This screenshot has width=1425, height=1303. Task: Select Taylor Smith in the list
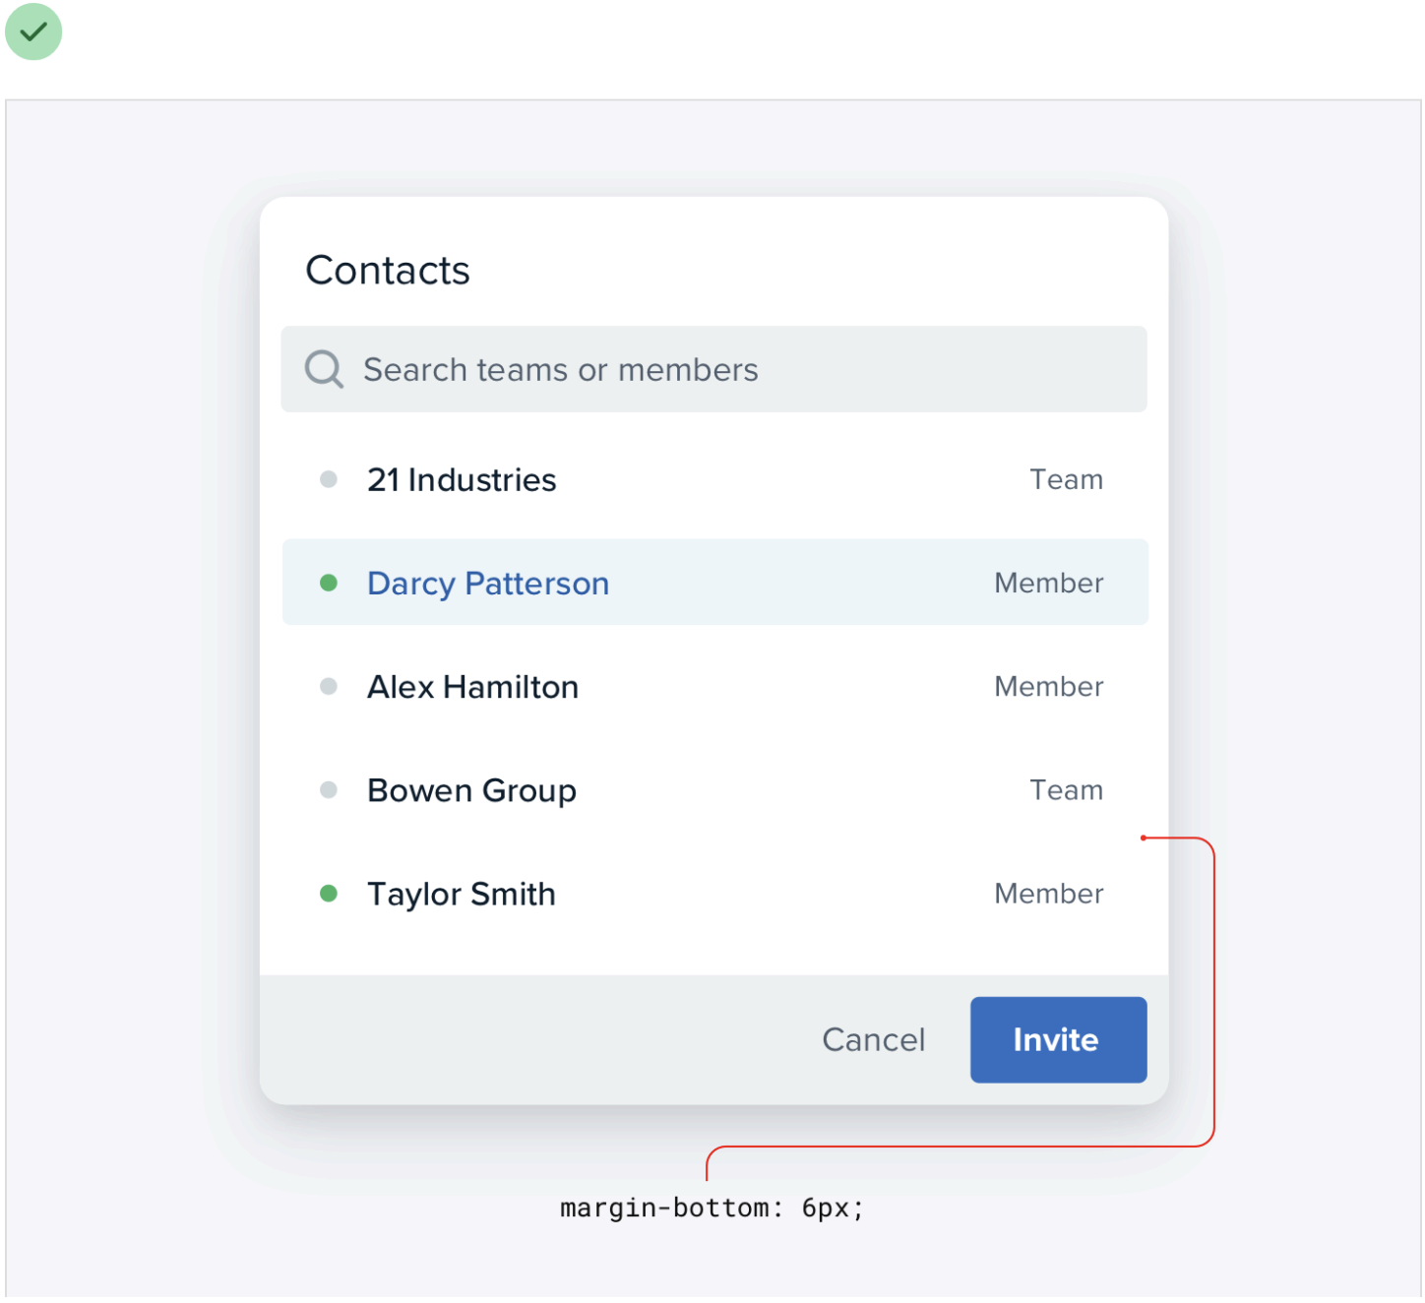[461, 895]
